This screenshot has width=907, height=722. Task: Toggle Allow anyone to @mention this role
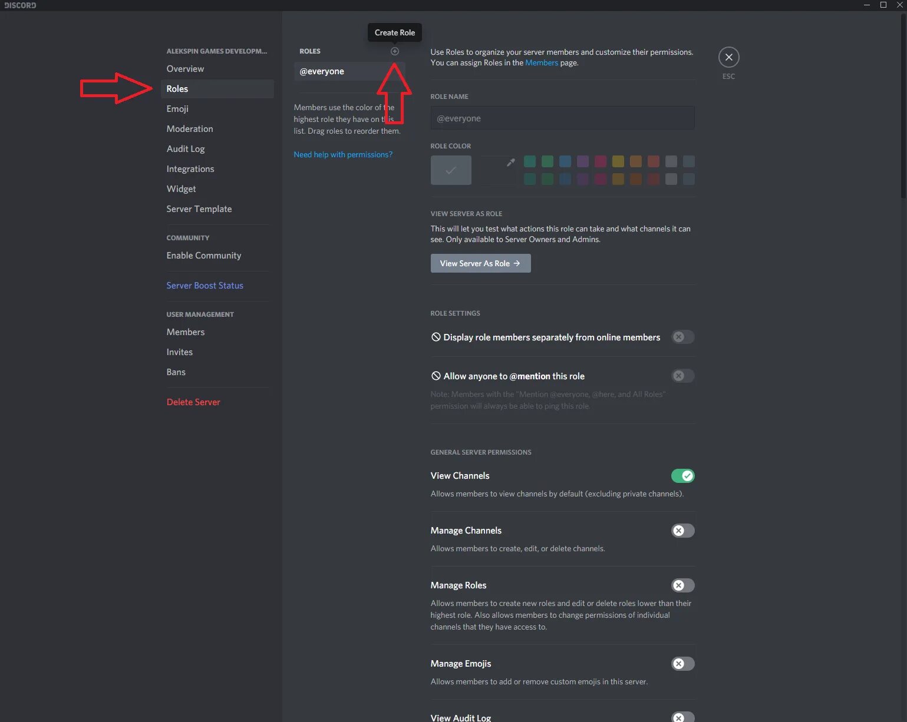coord(683,376)
